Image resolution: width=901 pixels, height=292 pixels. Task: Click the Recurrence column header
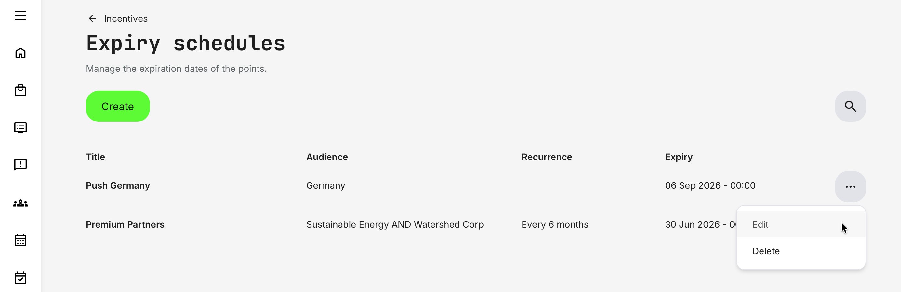click(546, 157)
